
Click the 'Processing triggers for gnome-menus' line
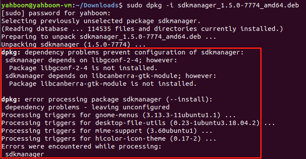[118, 115]
